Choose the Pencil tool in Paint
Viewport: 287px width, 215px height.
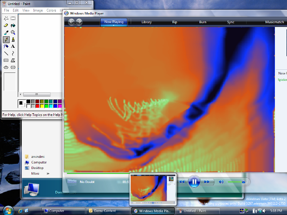coord(6,39)
